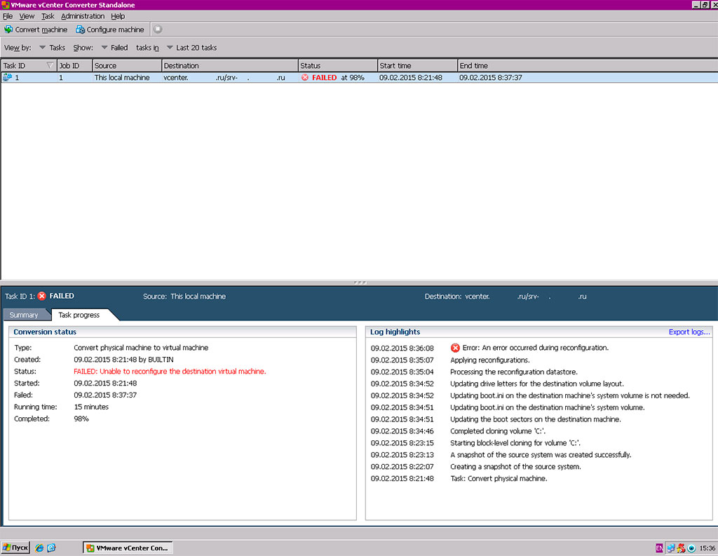The image size is (718, 556).
Task: Click the VMware Converter icon in the title bar
Action: [x=5, y=5]
